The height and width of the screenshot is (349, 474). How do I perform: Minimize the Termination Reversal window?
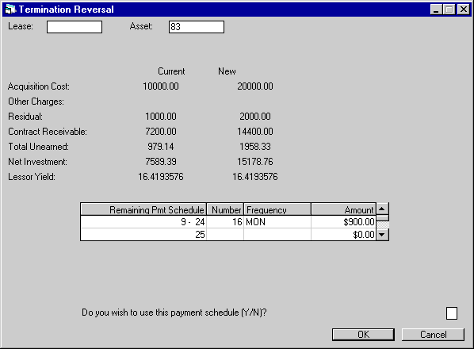point(436,10)
